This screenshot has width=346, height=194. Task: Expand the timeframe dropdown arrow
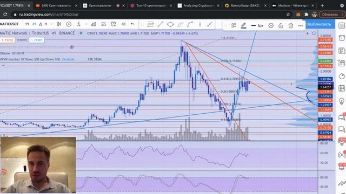[x=51, y=24]
